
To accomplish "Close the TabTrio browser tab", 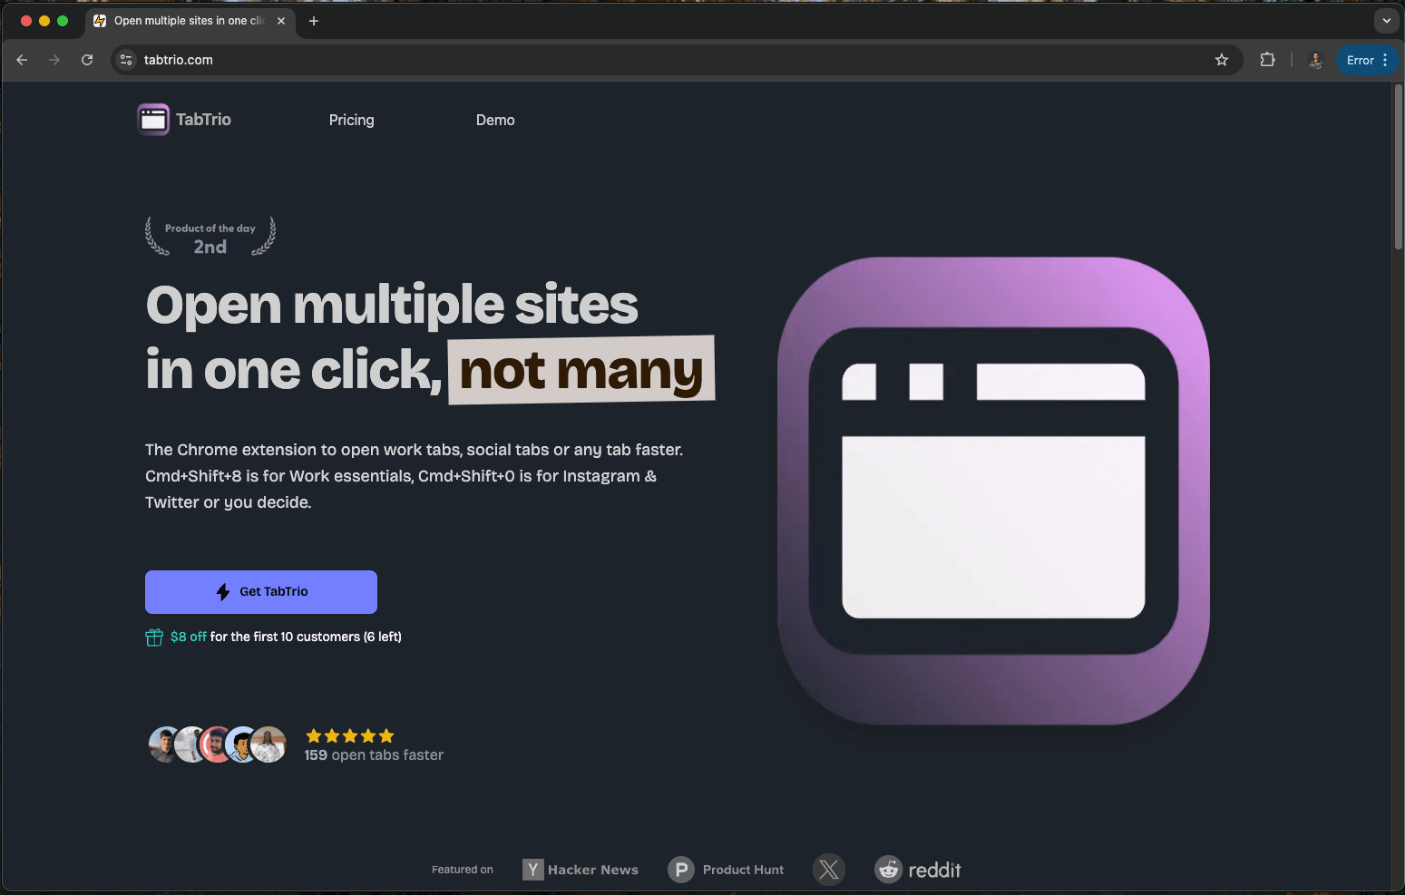I will [x=281, y=21].
